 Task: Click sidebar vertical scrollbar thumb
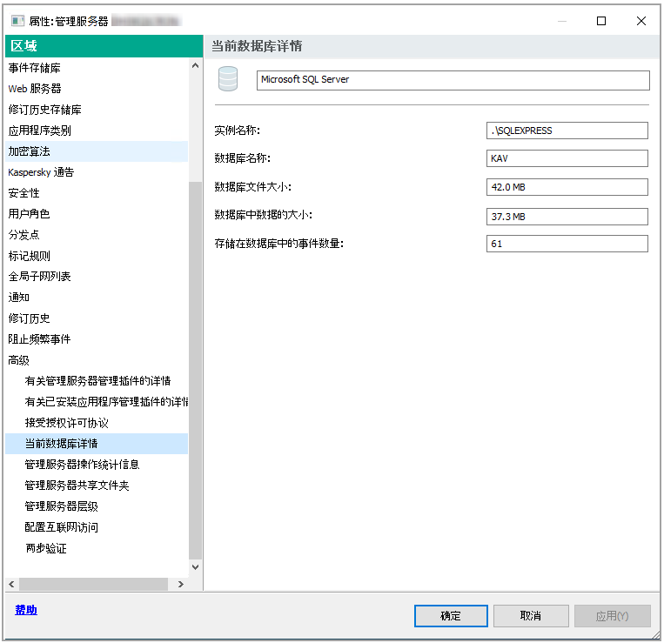coord(195,371)
